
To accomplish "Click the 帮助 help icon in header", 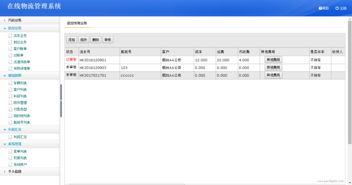I will point(320,8).
